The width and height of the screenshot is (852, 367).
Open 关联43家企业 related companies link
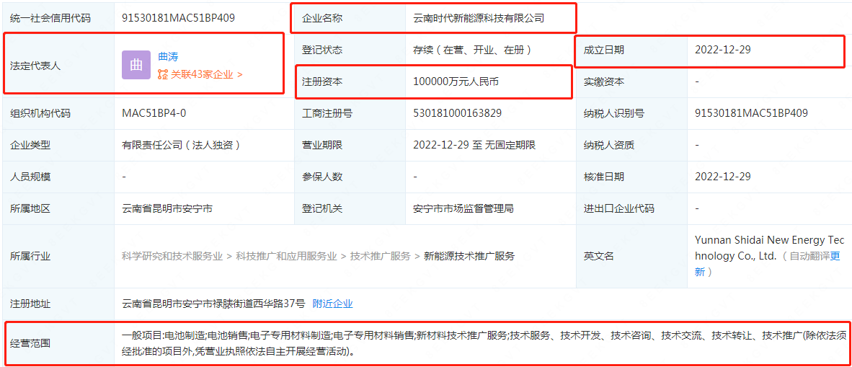pos(206,74)
